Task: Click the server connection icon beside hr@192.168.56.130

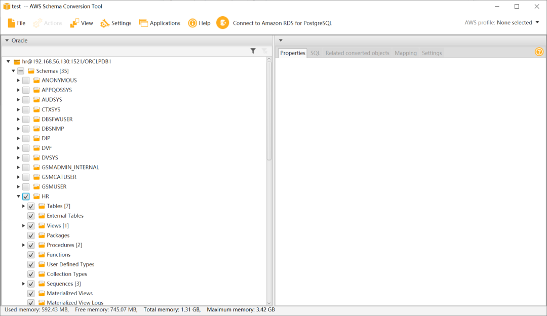Action: (x=16, y=62)
